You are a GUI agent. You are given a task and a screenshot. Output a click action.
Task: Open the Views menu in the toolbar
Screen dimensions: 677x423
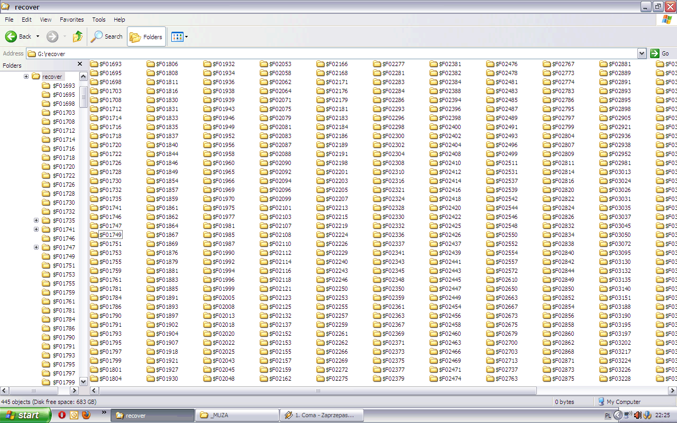pos(180,36)
